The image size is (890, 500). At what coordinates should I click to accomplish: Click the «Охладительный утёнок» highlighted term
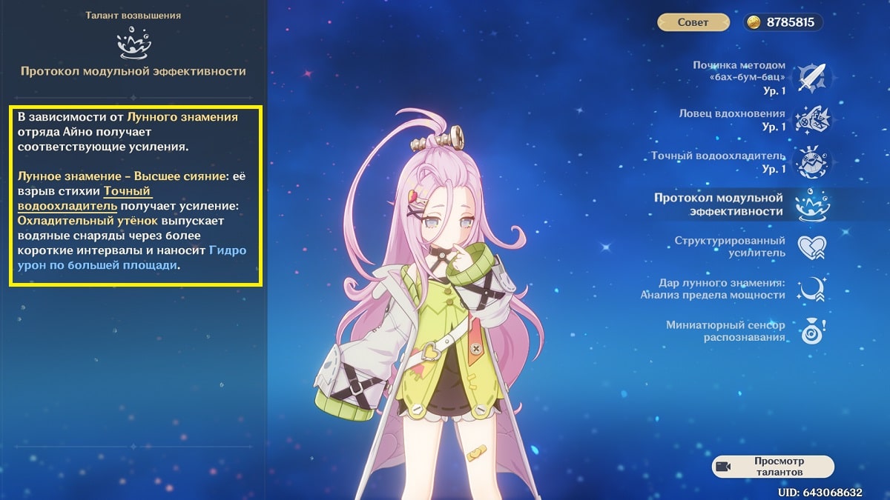(x=87, y=221)
